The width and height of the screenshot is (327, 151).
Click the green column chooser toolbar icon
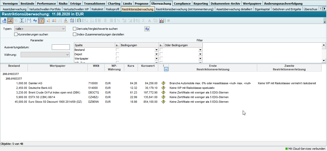click(x=79, y=21)
